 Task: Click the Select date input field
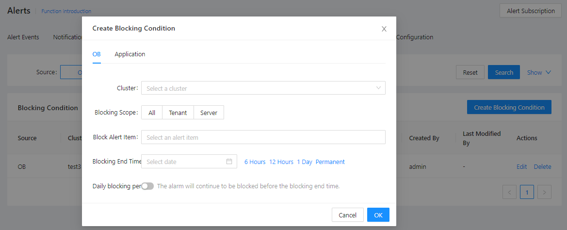[x=184, y=162]
